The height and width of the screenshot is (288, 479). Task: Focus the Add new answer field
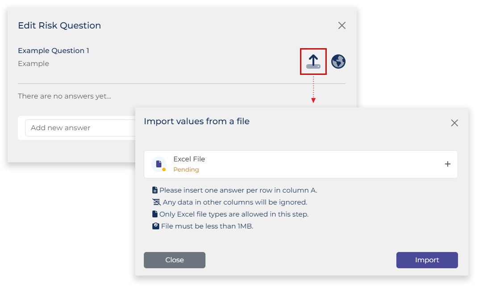(80, 128)
